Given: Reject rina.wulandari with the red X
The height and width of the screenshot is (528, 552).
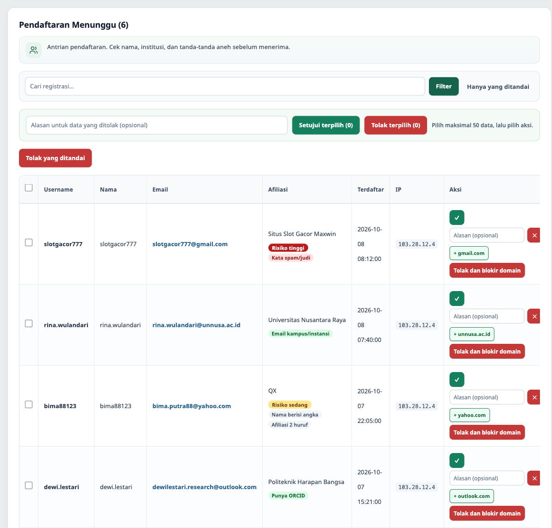Looking at the screenshot, I should point(533,316).
